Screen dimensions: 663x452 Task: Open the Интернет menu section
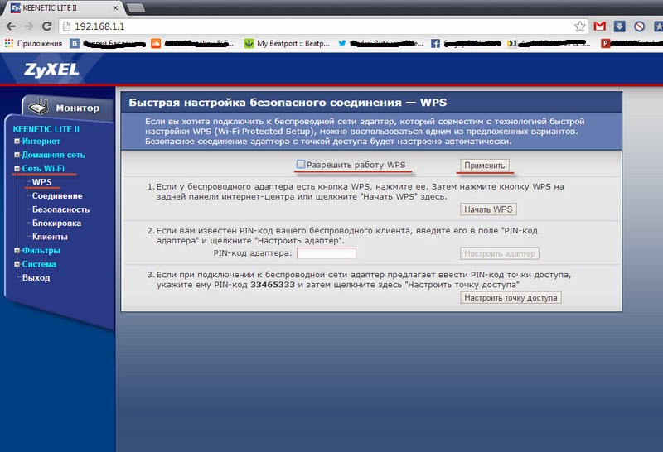click(41, 141)
